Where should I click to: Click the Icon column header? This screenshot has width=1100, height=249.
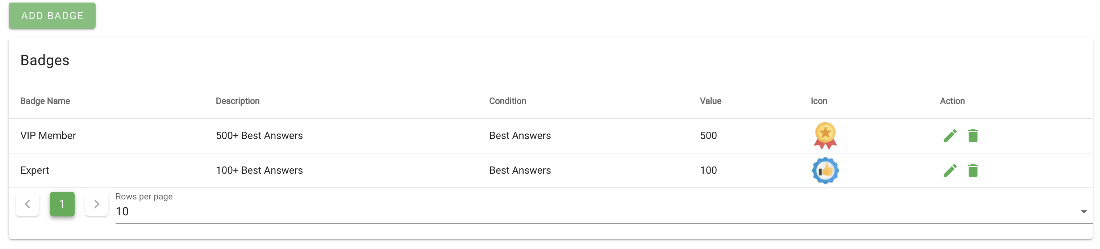coord(818,101)
